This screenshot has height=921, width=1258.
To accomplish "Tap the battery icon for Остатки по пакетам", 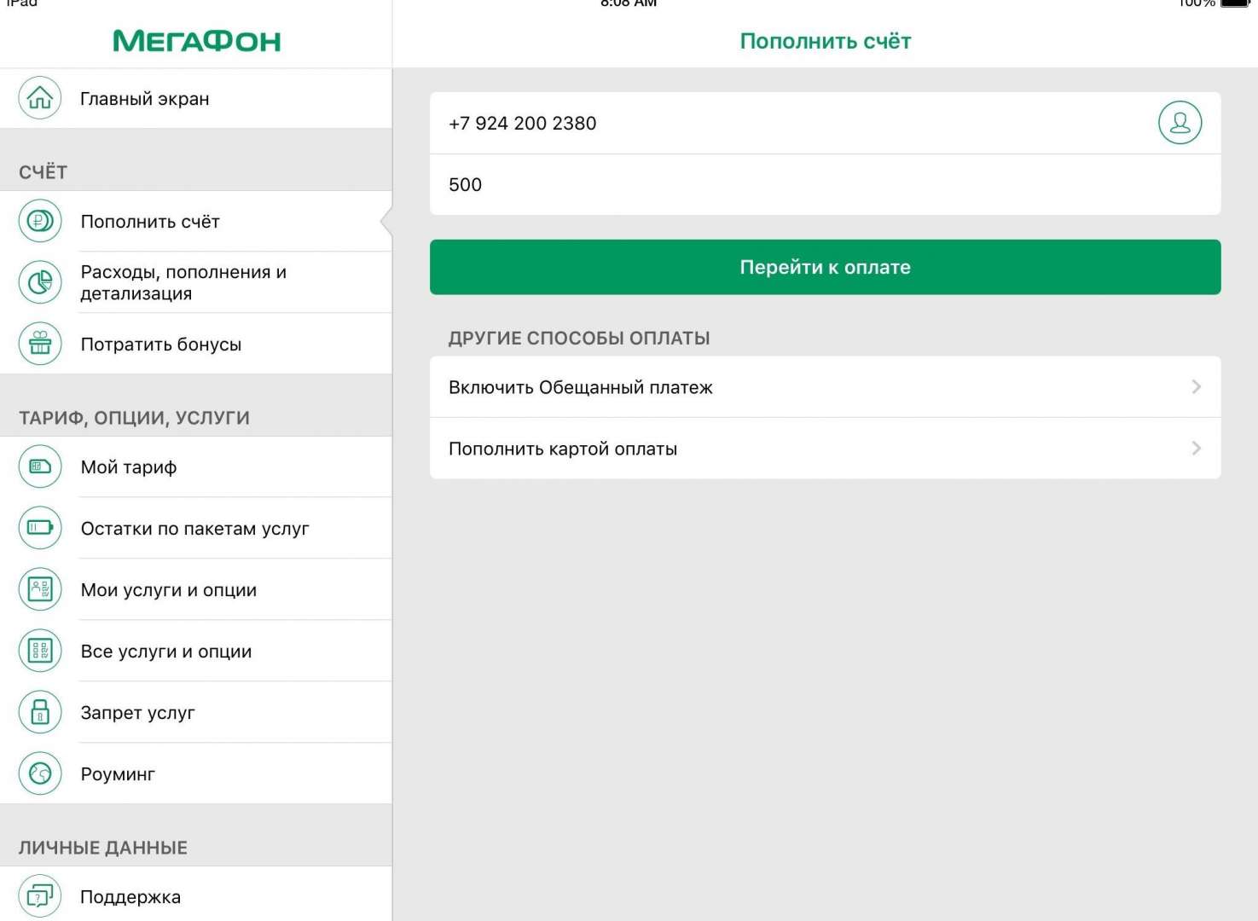I will pyautogui.click(x=40, y=528).
